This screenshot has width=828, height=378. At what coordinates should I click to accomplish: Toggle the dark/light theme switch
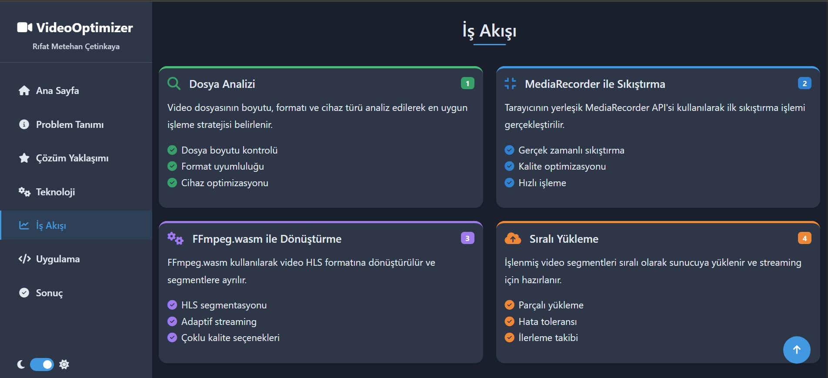pos(42,365)
